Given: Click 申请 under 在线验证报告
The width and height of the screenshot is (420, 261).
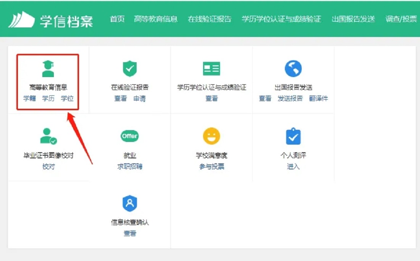Looking at the screenshot, I should (139, 98).
